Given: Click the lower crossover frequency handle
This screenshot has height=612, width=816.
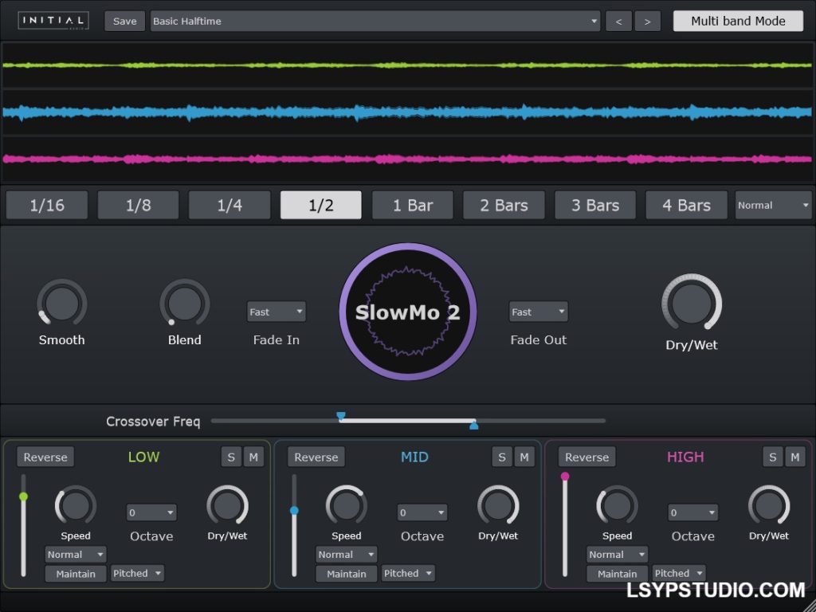Looking at the screenshot, I should pyautogui.click(x=473, y=426).
